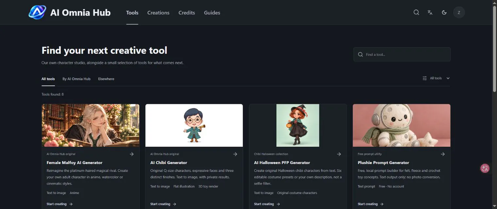This screenshot has height=209, width=497.
Task: Open the Halloween witch chibi thumbnail
Action: [x=298, y=126]
